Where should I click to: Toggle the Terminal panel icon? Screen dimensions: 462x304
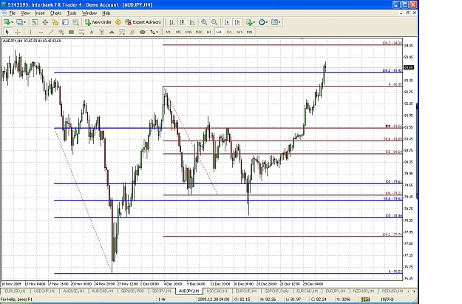pyautogui.click(x=65, y=22)
